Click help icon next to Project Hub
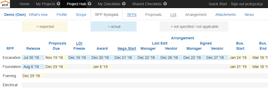Image resolution: width=268 pixels, height=94 pixels. pos(90,4)
